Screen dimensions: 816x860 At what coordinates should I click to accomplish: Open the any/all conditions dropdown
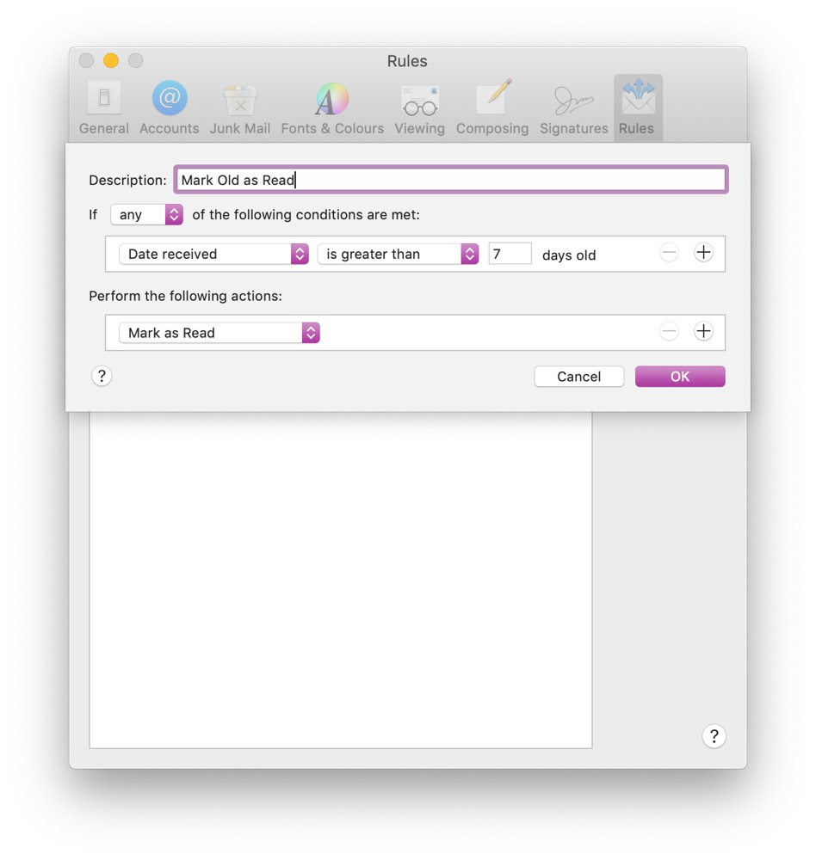[x=146, y=214]
